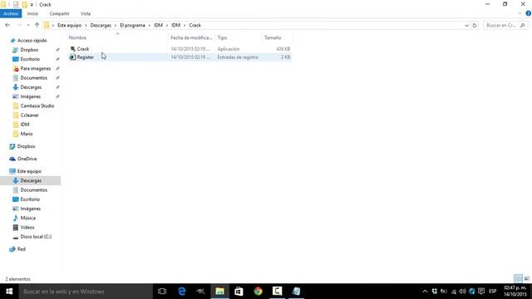Open Red network location
The image size is (532, 299).
pos(21,249)
